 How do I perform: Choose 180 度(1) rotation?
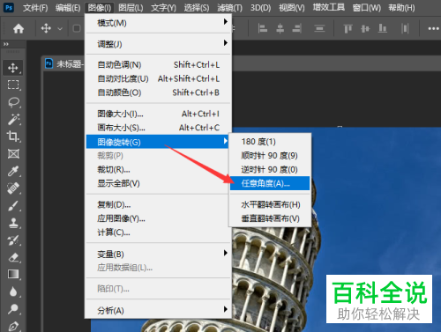tap(270, 142)
